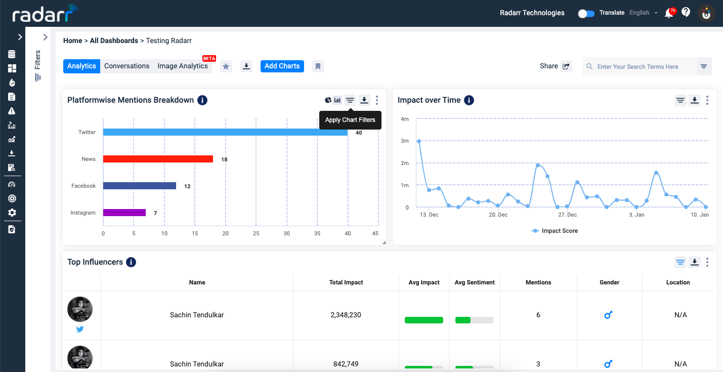Open search filter options icon
This screenshot has height=372, width=723.
tap(704, 66)
